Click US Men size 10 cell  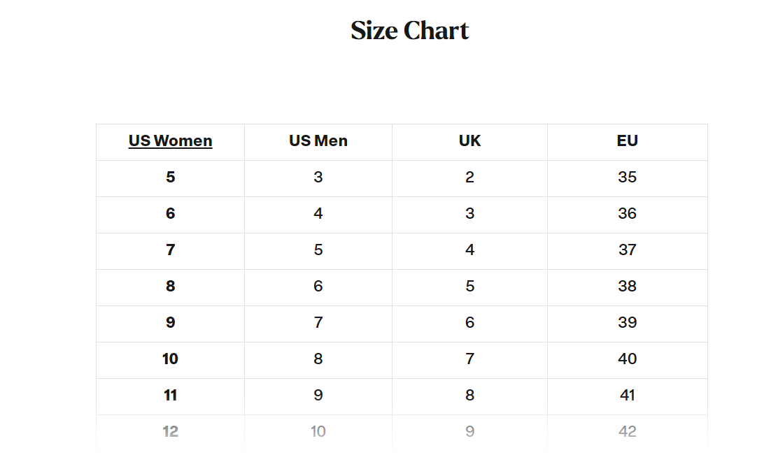point(318,432)
